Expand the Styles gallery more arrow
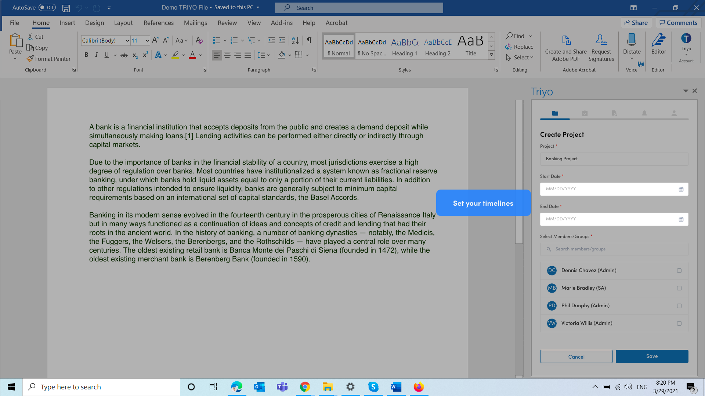Image resolution: width=705 pixels, height=396 pixels. pyautogui.click(x=491, y=55)
